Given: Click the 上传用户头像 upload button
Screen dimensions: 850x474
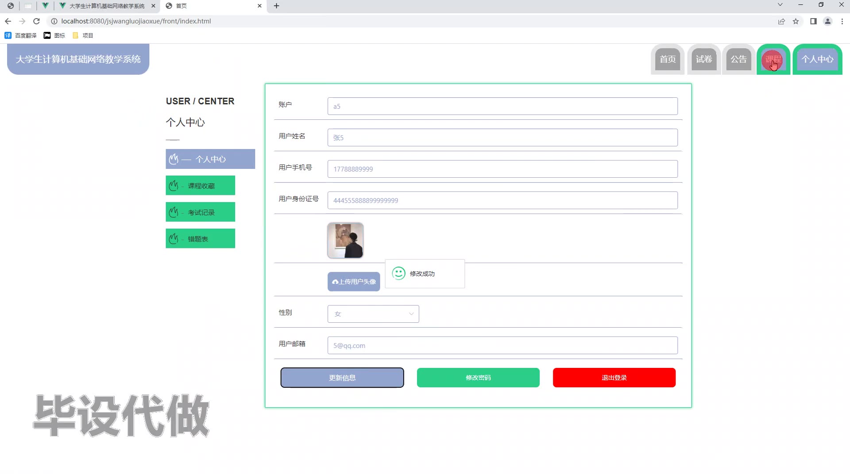Looking at the screenshot, I should [354, 282].
